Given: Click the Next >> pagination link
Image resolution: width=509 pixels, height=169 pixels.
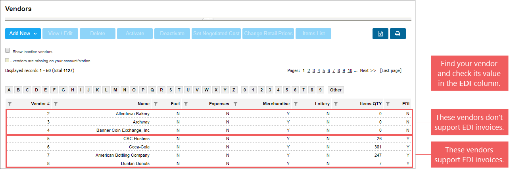Looking at the screenshot, I should (x=368, y=71).
